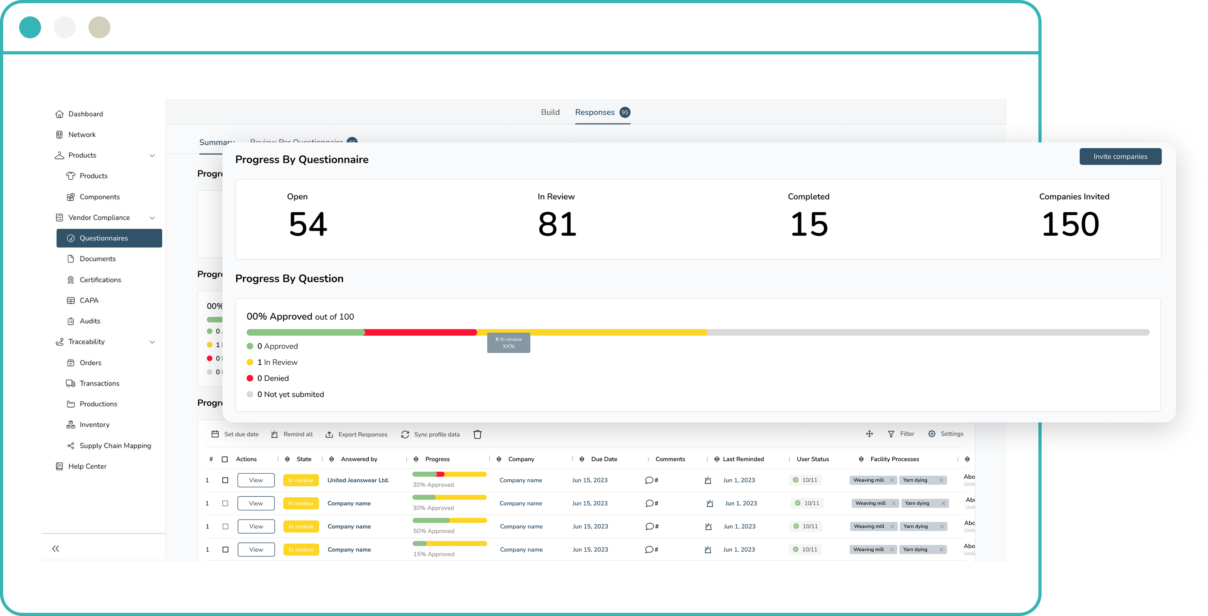The width and height of the screenshot is (1208, 616).
Task: Collapse the Vendor Compliance section chevron
Action: pos(152,218)
